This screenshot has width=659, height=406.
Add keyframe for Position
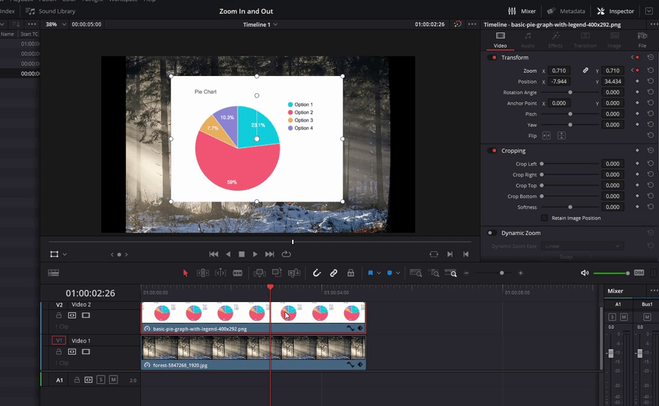[637, 81]
